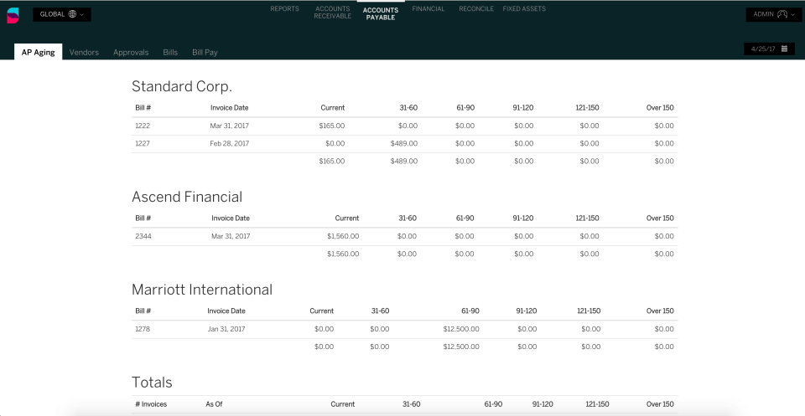Click the 31-60 header under Ascend Financial
The width and height of the screenshot is (805, 416).
(x=408, y=218)
